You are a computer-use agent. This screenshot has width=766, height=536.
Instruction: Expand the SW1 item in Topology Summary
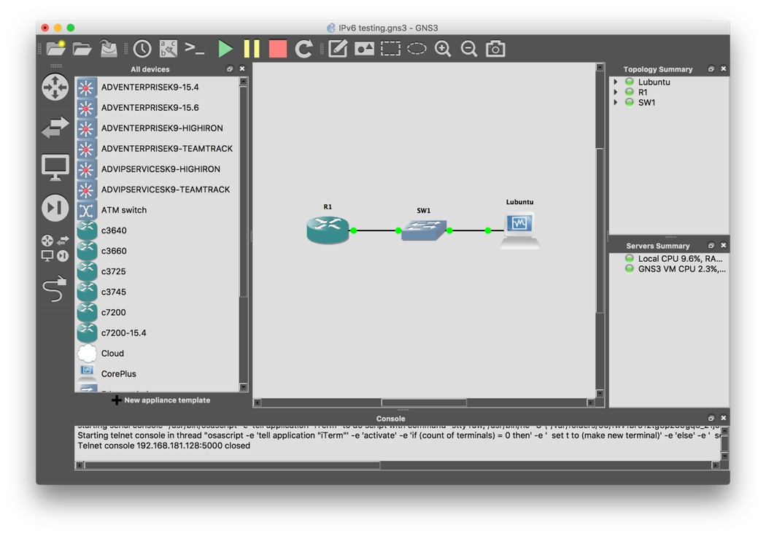(x=615, y=102)
